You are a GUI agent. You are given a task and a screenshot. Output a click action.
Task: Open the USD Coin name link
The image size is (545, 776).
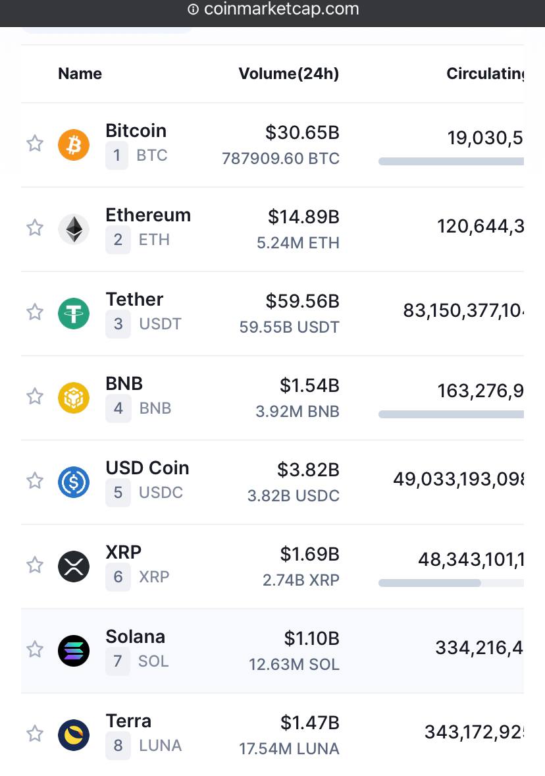coord(147,468)
